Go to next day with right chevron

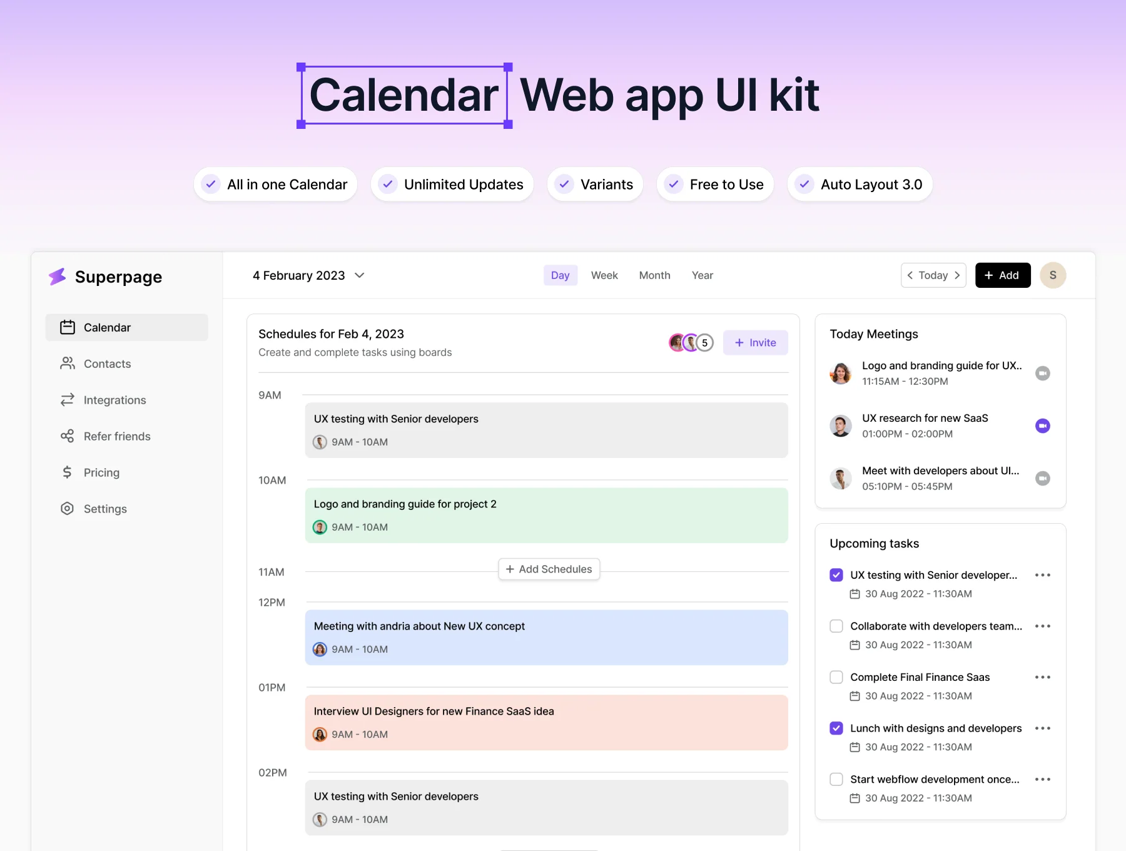(x=957, y=275)
